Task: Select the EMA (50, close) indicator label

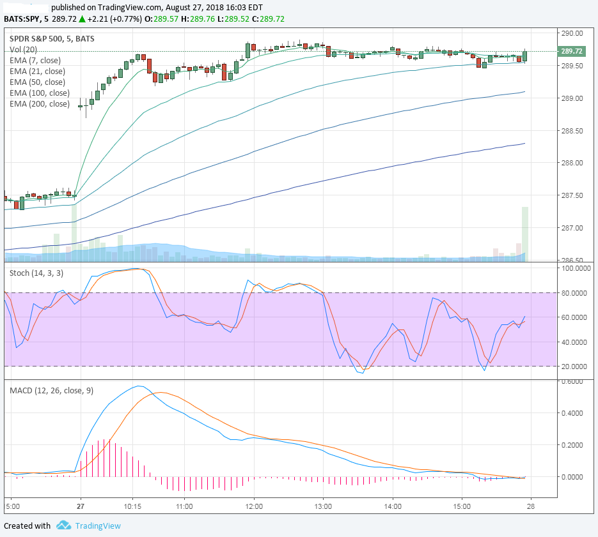Action: [x=37, y=82]
